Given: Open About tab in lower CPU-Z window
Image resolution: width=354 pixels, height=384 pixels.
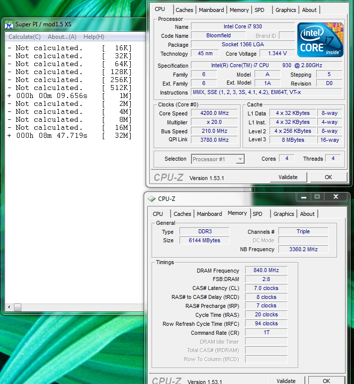Looking at the screenshot, I should click(x=307, y=214).
